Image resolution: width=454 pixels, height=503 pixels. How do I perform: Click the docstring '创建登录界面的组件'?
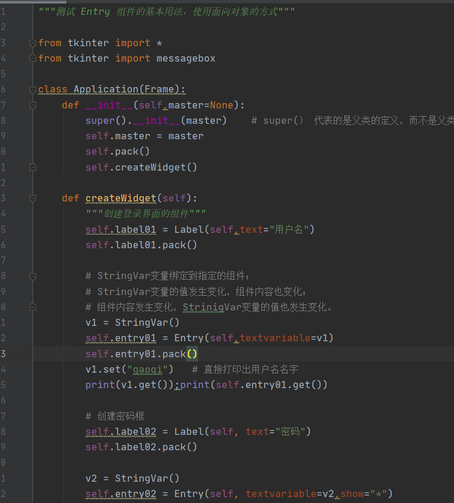(146, 214)
